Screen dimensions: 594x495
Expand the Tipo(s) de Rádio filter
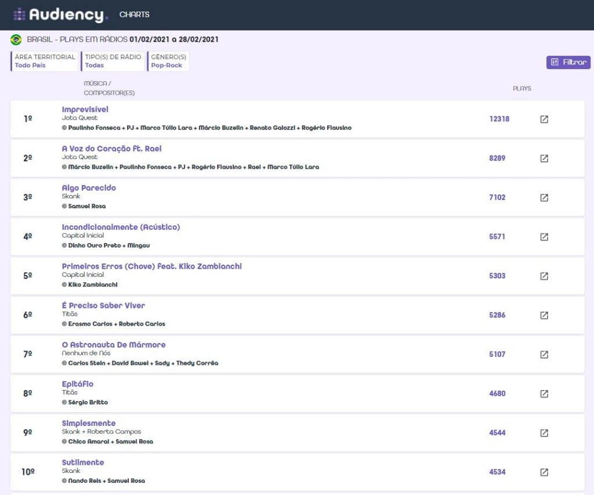coord(113,61)
